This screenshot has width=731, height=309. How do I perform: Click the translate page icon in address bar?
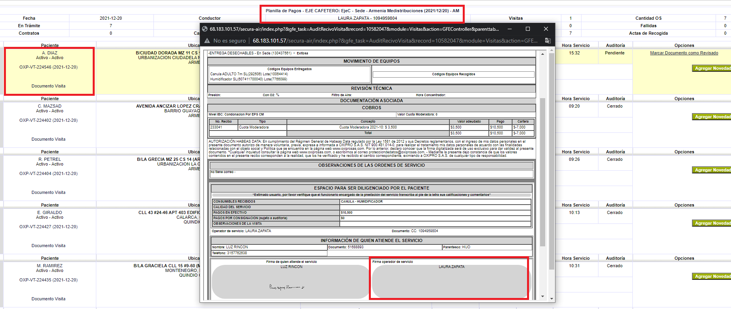548,41
